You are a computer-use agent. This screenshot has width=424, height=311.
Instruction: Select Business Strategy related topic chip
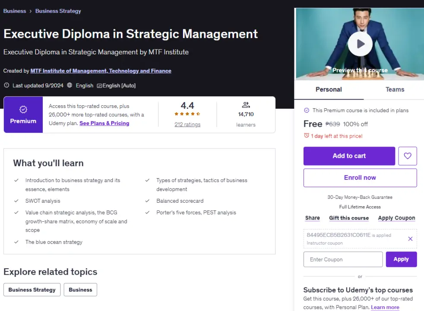click(x=32, y=290)
